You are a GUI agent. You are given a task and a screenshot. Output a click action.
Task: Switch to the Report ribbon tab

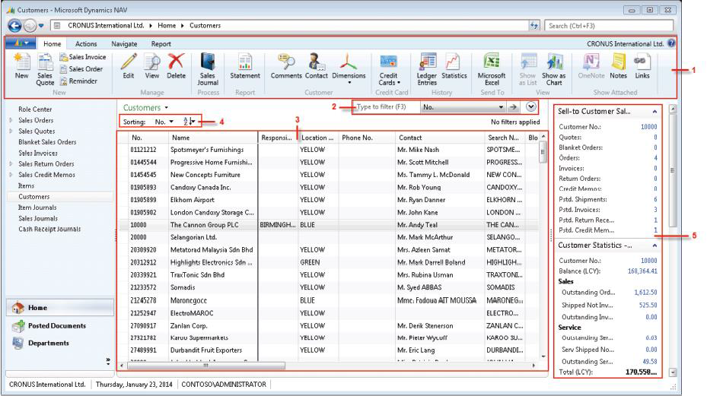(x=161, y=43)
